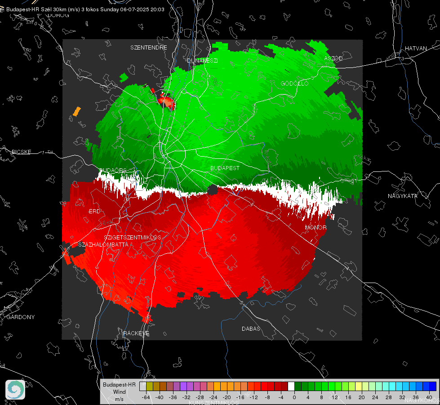The height and width of the screenshot is (405, 440).
Task: Click the -64 legend value
Action: pyautogui.click(x=146, y=397)
